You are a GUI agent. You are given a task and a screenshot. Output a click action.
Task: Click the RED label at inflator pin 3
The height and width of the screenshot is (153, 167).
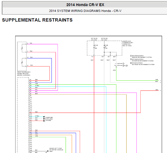[32, 65]
